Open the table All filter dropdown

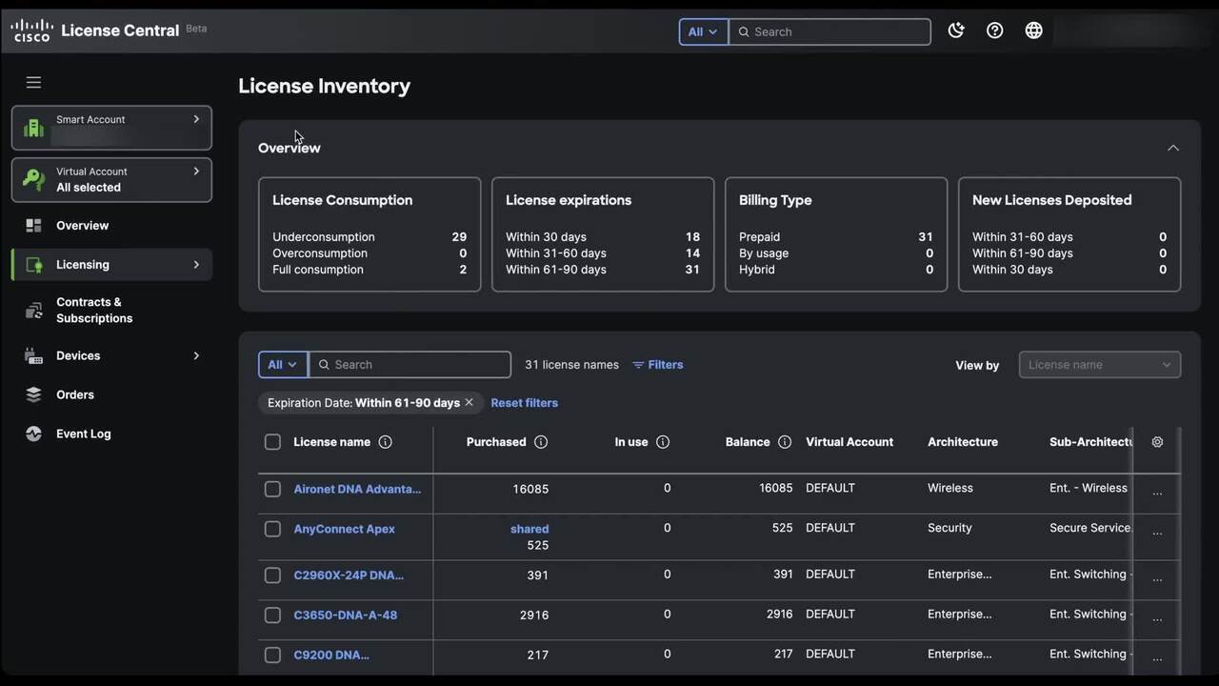pos(283,365)
